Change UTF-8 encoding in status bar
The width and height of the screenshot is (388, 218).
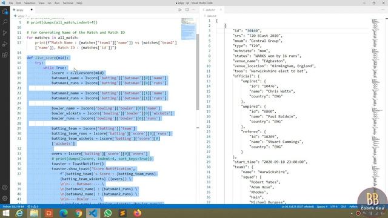coord(334,206)
